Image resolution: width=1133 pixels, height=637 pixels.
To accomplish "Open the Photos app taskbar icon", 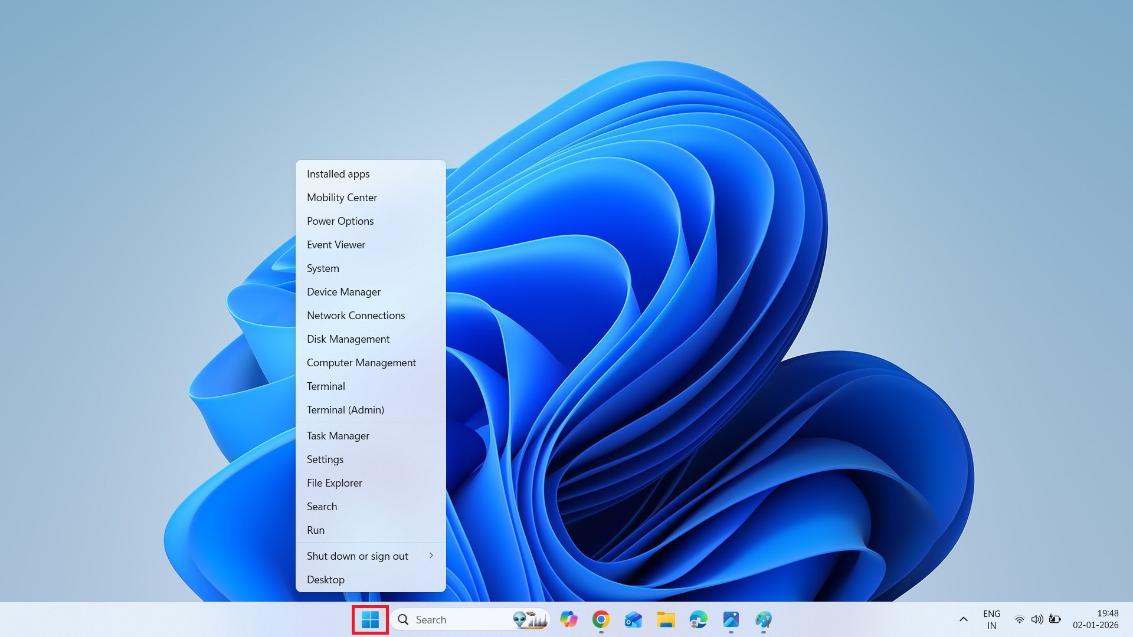I will click(731, 619).
